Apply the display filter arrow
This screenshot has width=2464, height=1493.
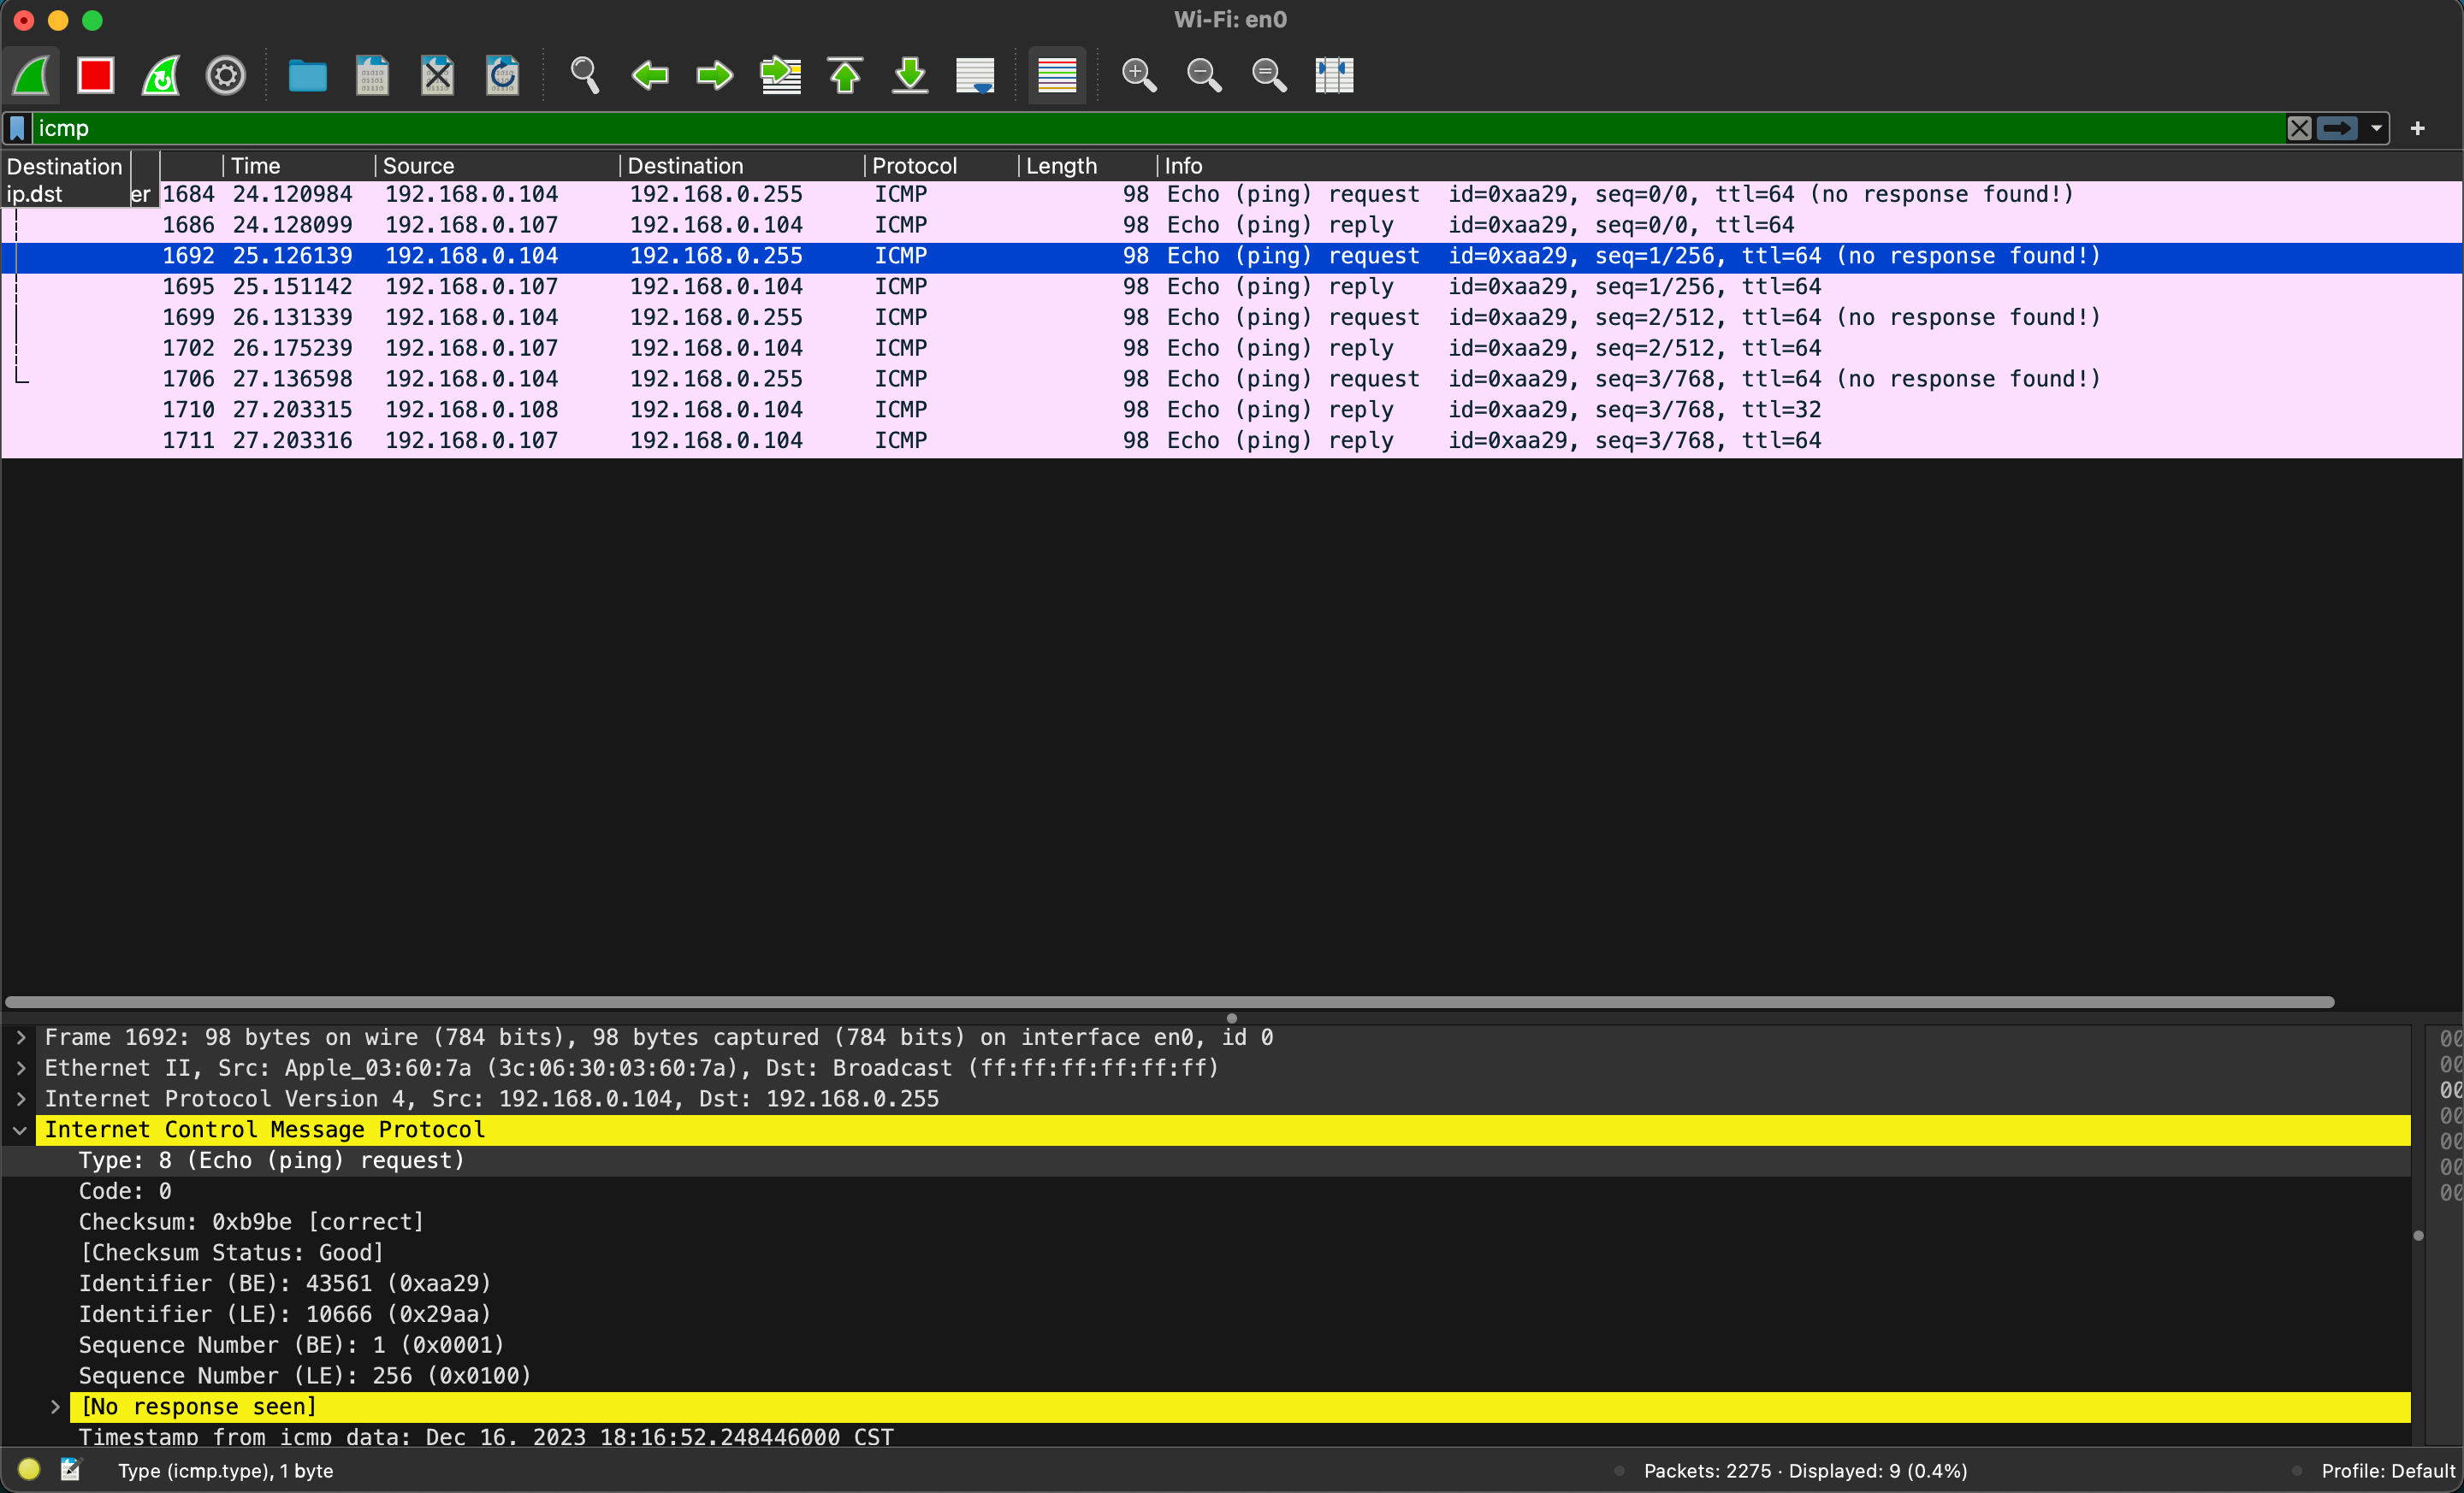2337,128
